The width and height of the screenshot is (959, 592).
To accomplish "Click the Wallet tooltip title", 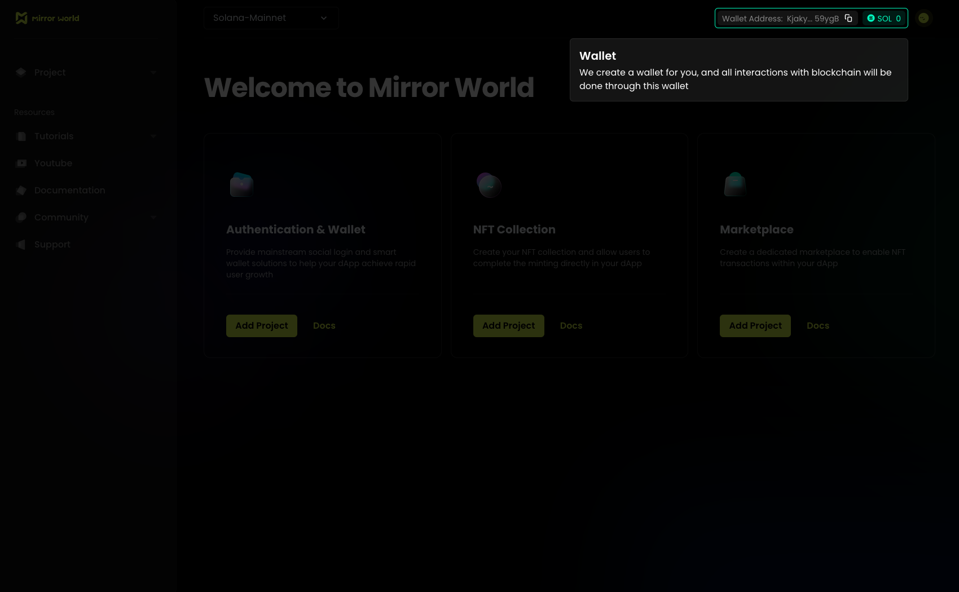I will (x=598, y=56).
